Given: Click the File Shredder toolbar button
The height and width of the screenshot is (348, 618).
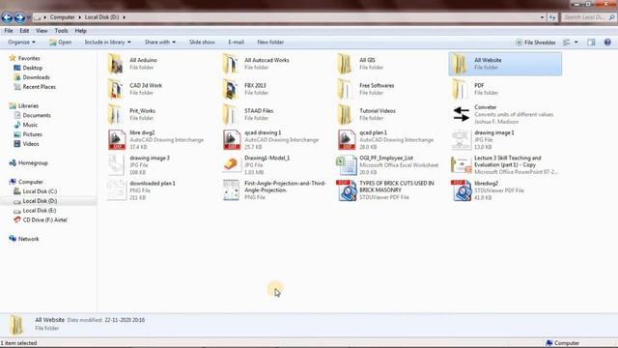Looking at the screenshot, I should click(x=536, y=43).
